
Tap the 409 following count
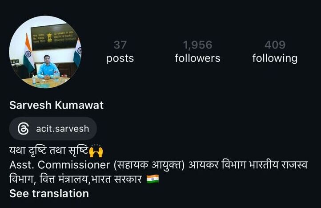275,45
